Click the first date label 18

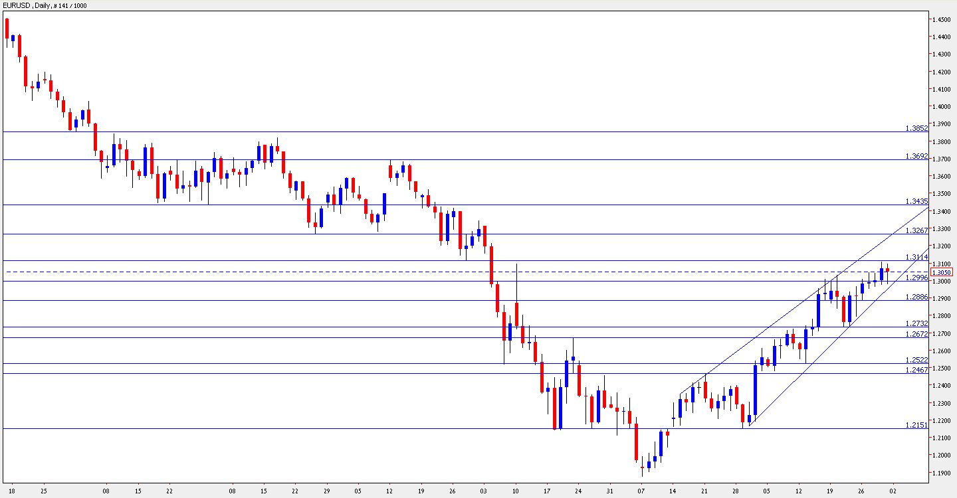pos(12,492)
